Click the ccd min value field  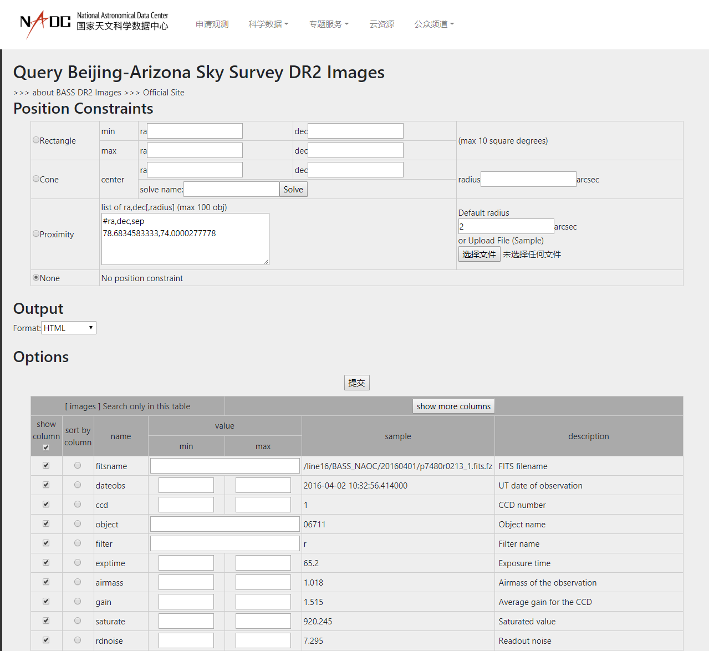[186, 505]
